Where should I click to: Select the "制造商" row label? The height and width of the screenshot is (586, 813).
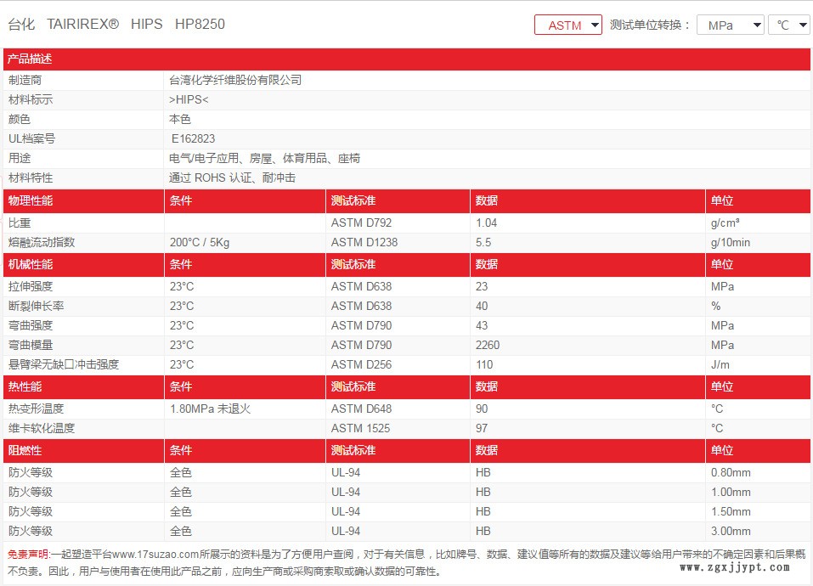point(25,81)
